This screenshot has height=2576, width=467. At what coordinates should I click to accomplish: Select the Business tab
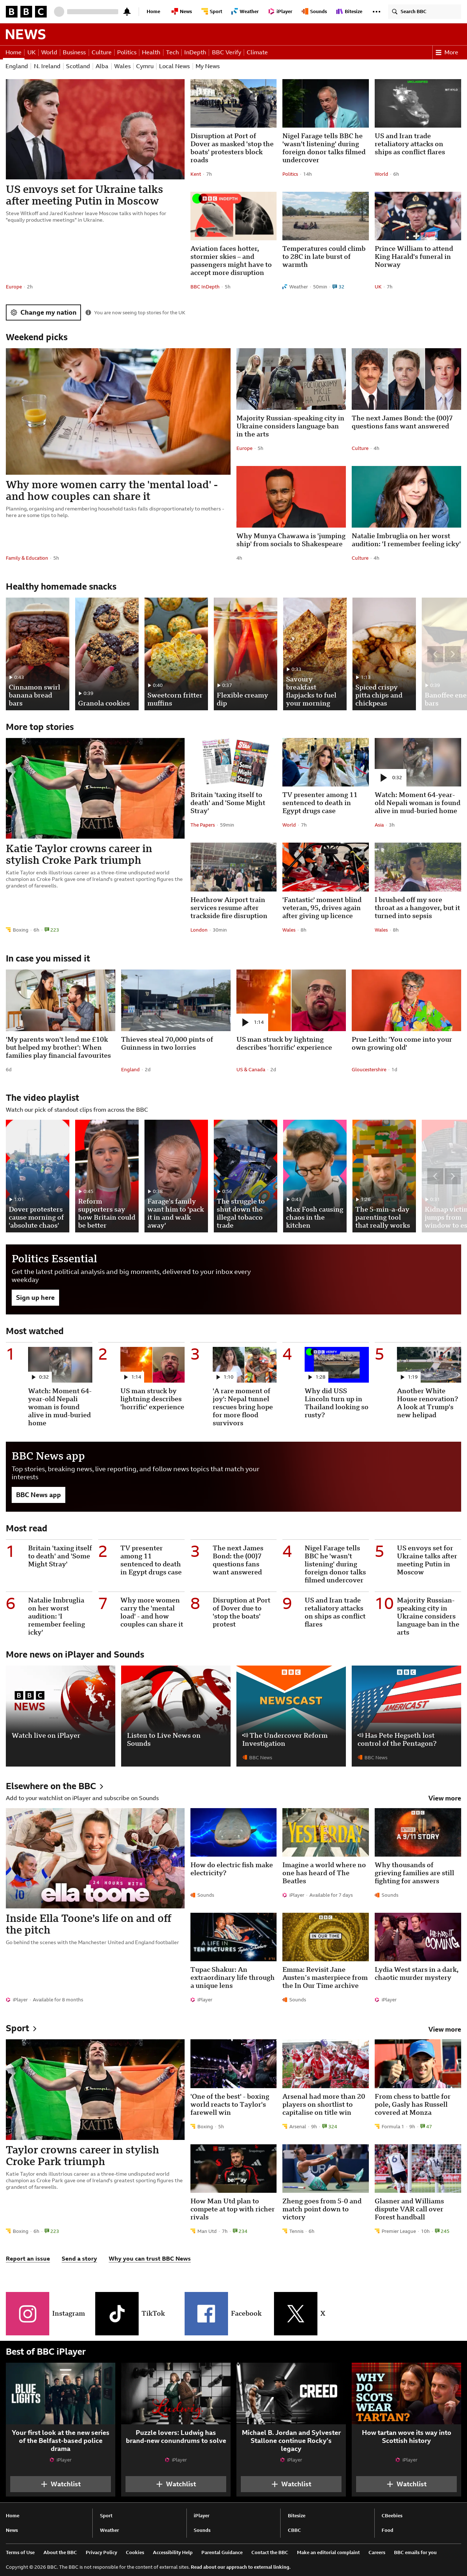74,52
